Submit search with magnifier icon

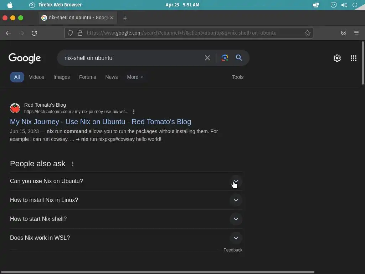239,58
